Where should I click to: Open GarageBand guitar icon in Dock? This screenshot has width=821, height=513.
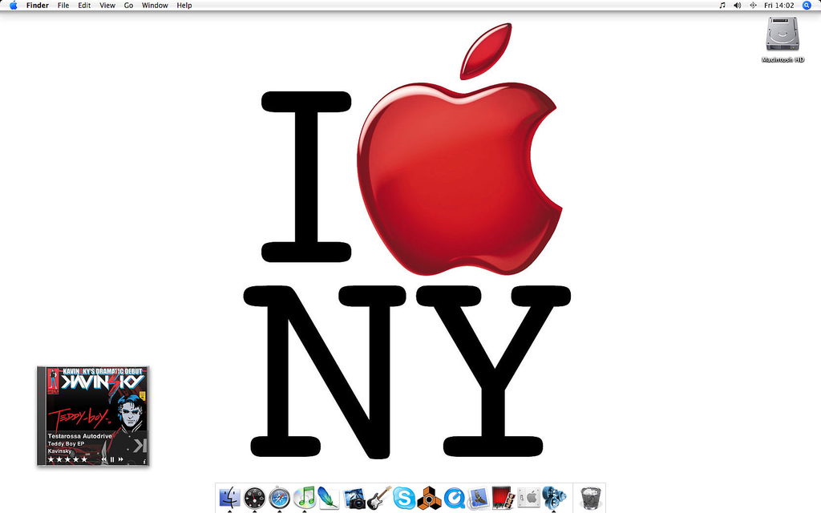coord(379,498)
